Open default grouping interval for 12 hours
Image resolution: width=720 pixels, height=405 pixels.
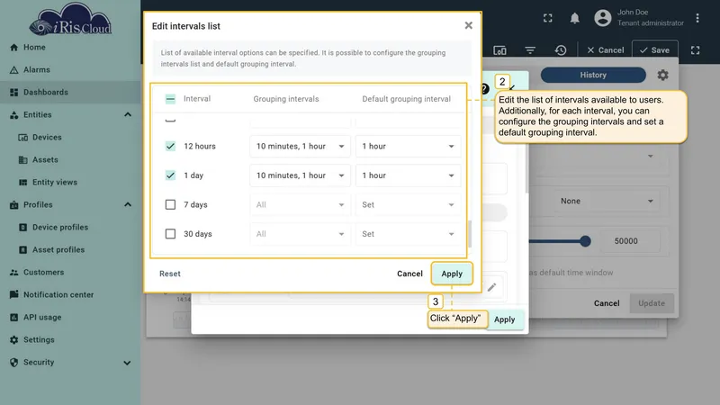tap(409, 146)
